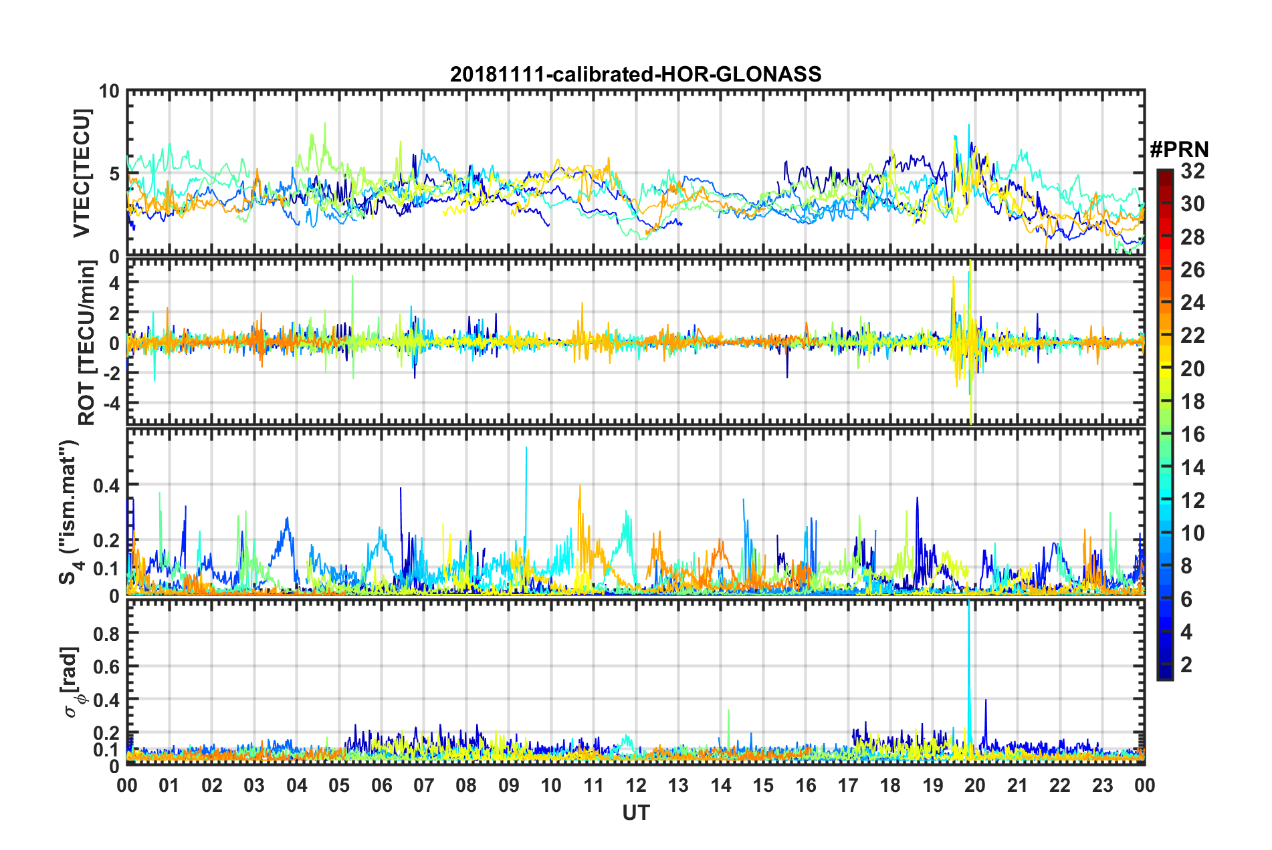Click colorbar tick label 10
Image resolution: width=1272 pixels, height=850 pixels.
click(x=1192, y=533)
